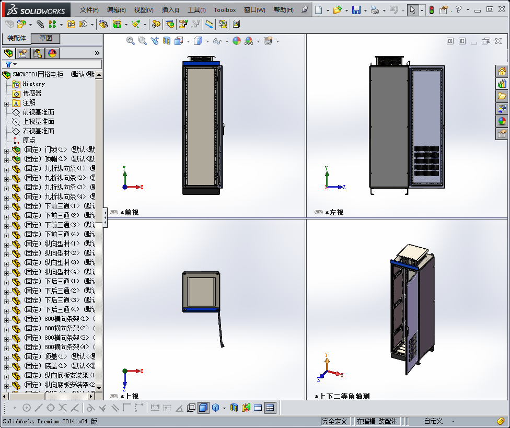Open the FeatureManager design tree tab
Image resolution: width=510 pixels, height=428 pixels.
8,53
